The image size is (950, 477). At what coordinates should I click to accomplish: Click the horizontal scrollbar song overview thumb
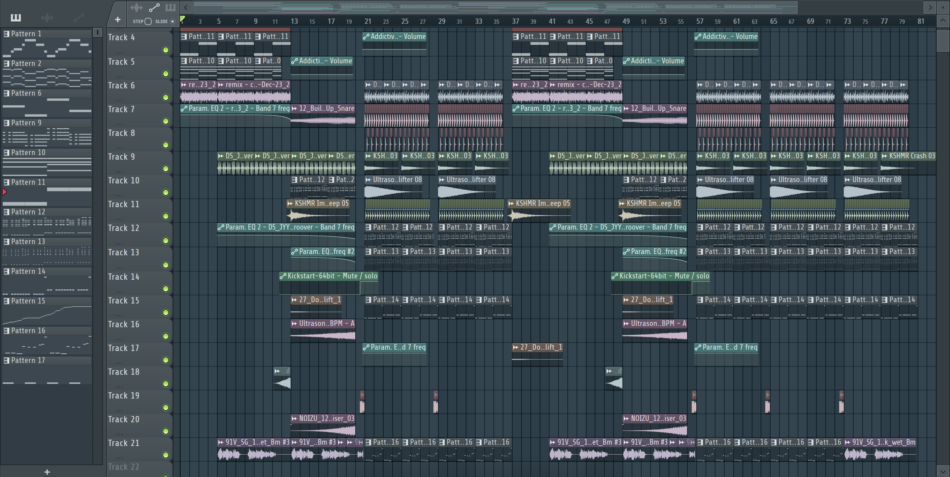[495, 7]
